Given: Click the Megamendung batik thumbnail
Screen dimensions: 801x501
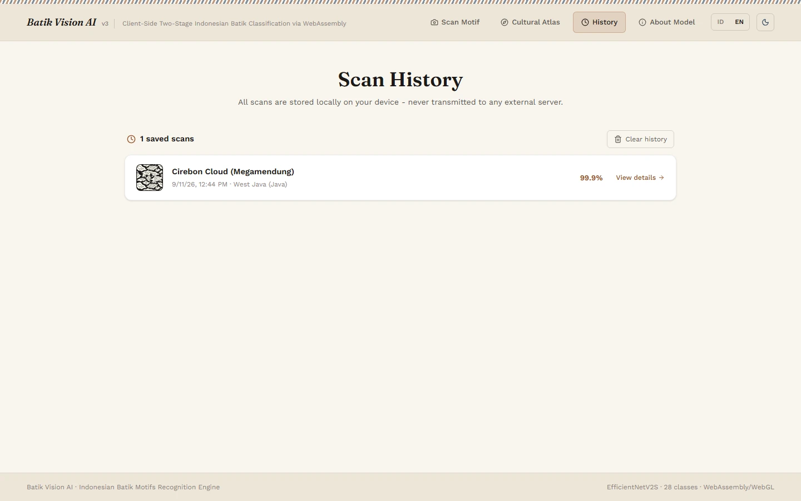Looking at the screenshot, I should [150, 178].
